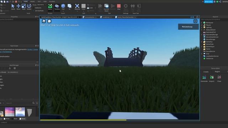The width and height of the screenshot is (228, 128).
Task: Select TestService in Explorer
Action: click(209, 58)
